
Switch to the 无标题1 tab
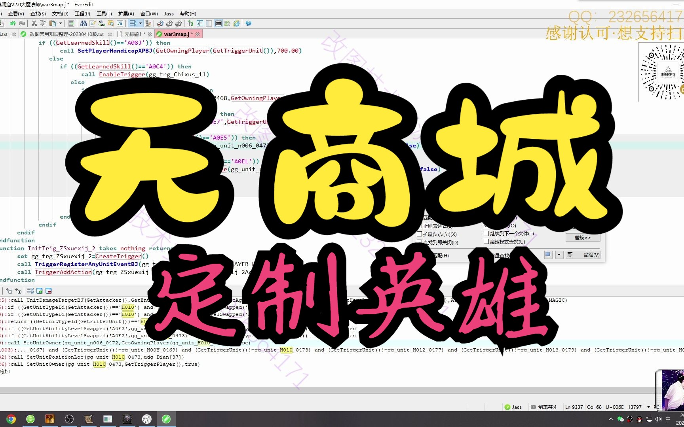(135, 34)
